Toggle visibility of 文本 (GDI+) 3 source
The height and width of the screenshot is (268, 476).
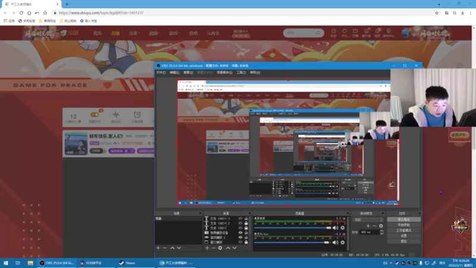click(x=240, y=219)
